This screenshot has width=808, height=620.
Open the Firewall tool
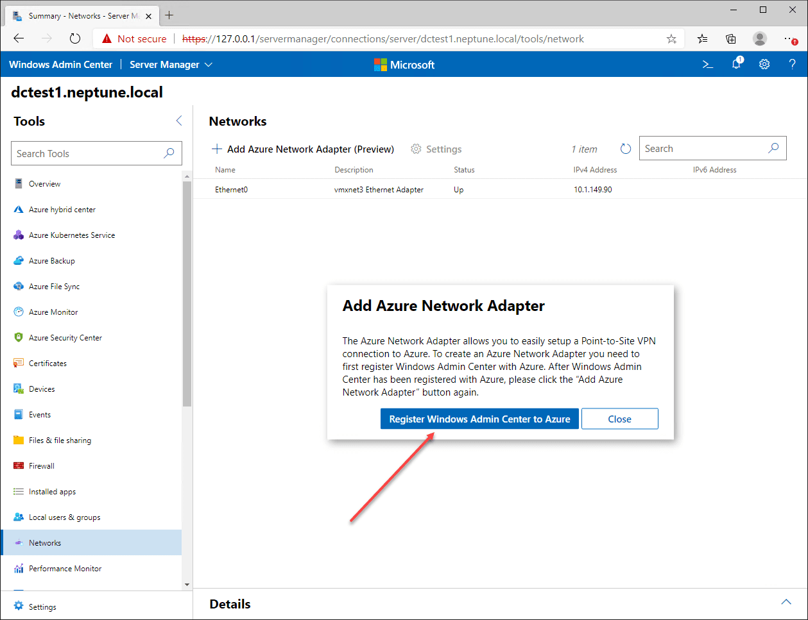pos(42,466)
